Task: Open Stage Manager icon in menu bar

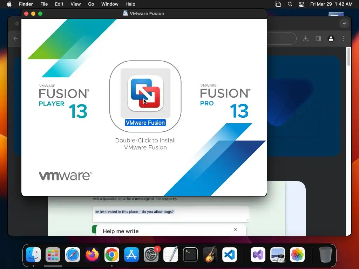Action: click(278, 4)
